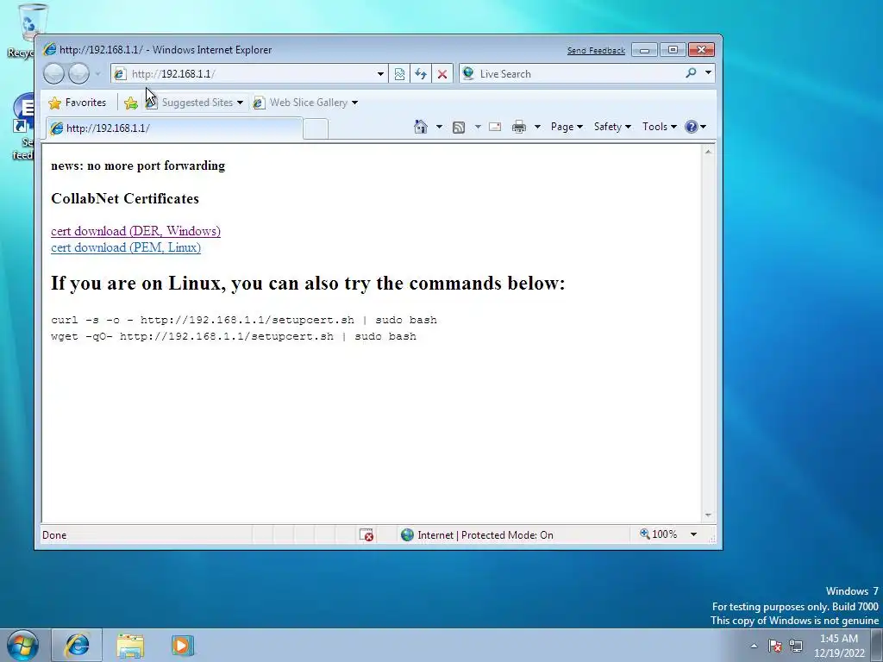Expand Web Slice Gallery dropdown arrow
This screenshot has height=662, width=883.
point(354,103)
